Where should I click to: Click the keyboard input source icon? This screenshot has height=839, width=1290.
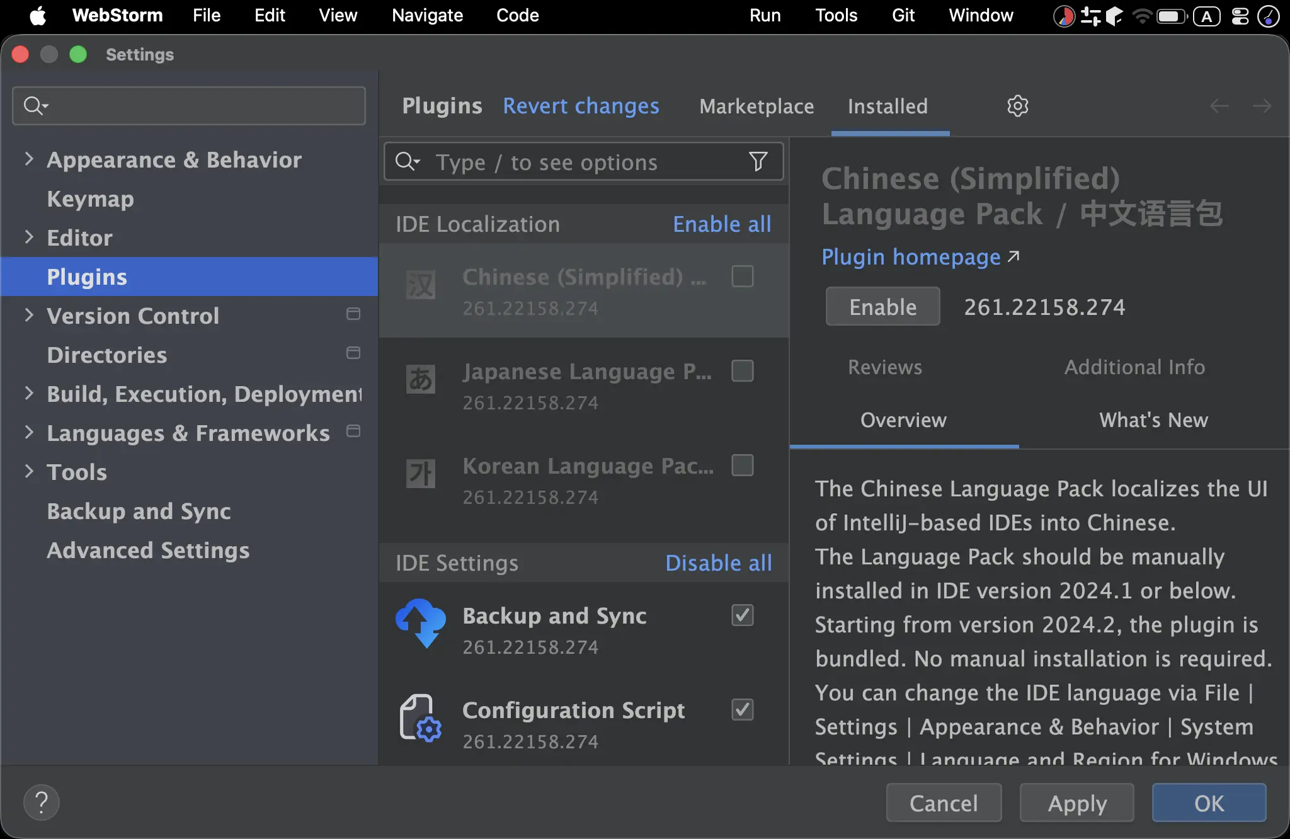[1207, 16]
